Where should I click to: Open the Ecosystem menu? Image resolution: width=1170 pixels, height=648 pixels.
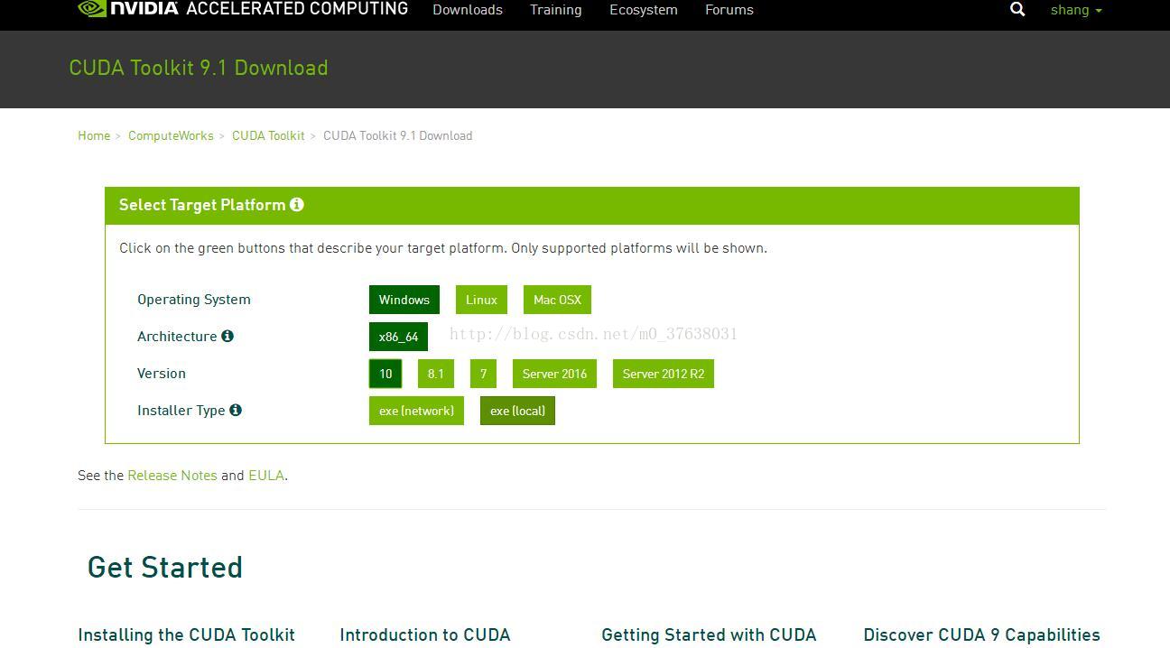[644, 10]
